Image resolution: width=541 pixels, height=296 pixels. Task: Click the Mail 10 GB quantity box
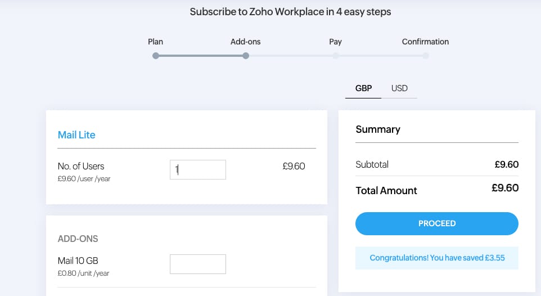pos(198,264)
